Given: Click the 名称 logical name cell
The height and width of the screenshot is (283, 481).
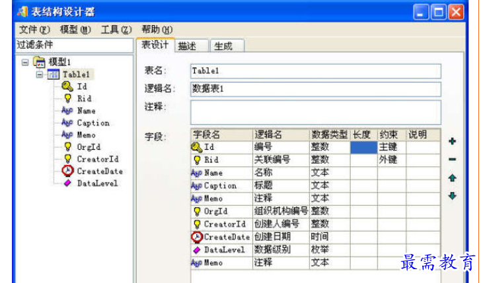Looking at the screenshot, I should click(281, 173).
